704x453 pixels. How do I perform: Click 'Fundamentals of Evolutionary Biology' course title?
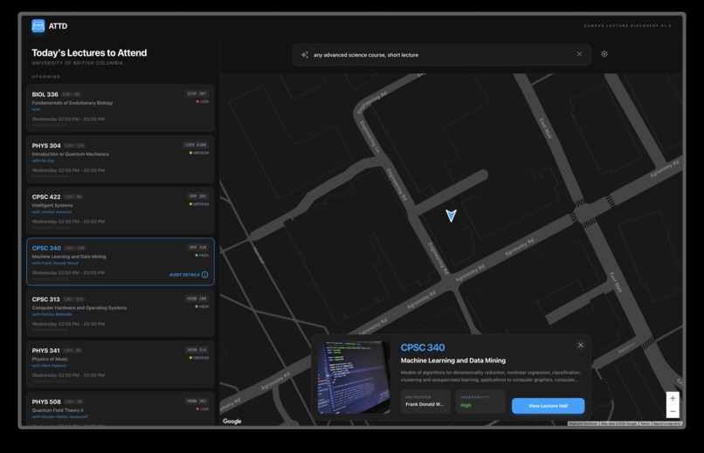click(72, 103)
